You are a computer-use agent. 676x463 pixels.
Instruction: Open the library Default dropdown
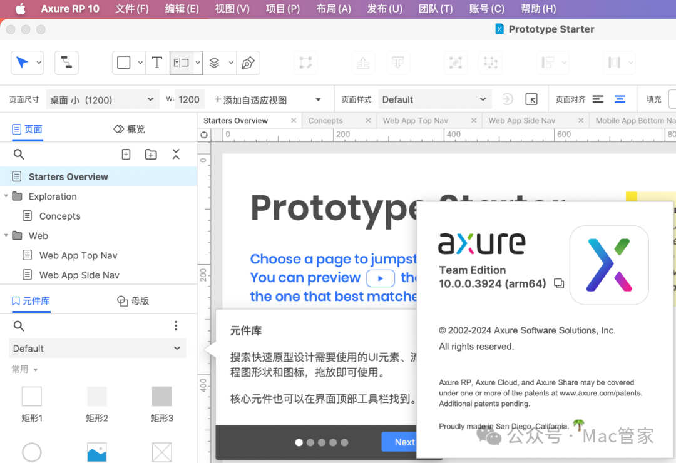tap(98, 349)
